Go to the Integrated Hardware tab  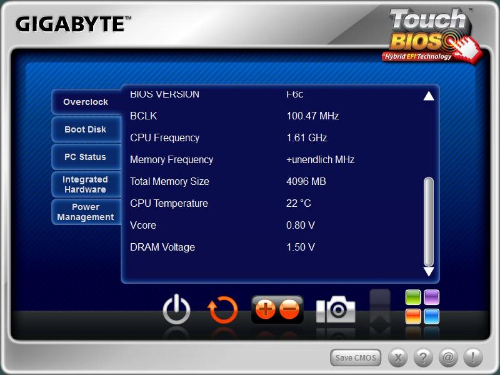(x=86, y=184)
